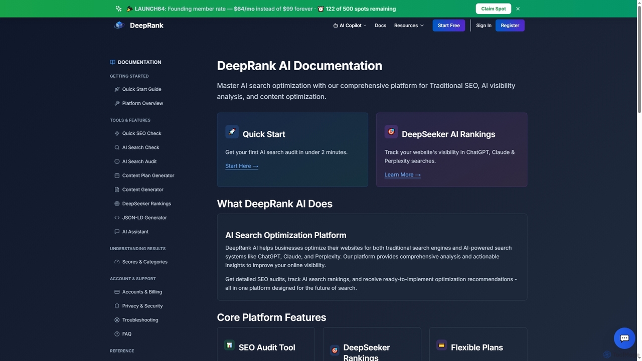Click the Quick Start card heading
642x361 pixels.
click(x=264, y=134)
